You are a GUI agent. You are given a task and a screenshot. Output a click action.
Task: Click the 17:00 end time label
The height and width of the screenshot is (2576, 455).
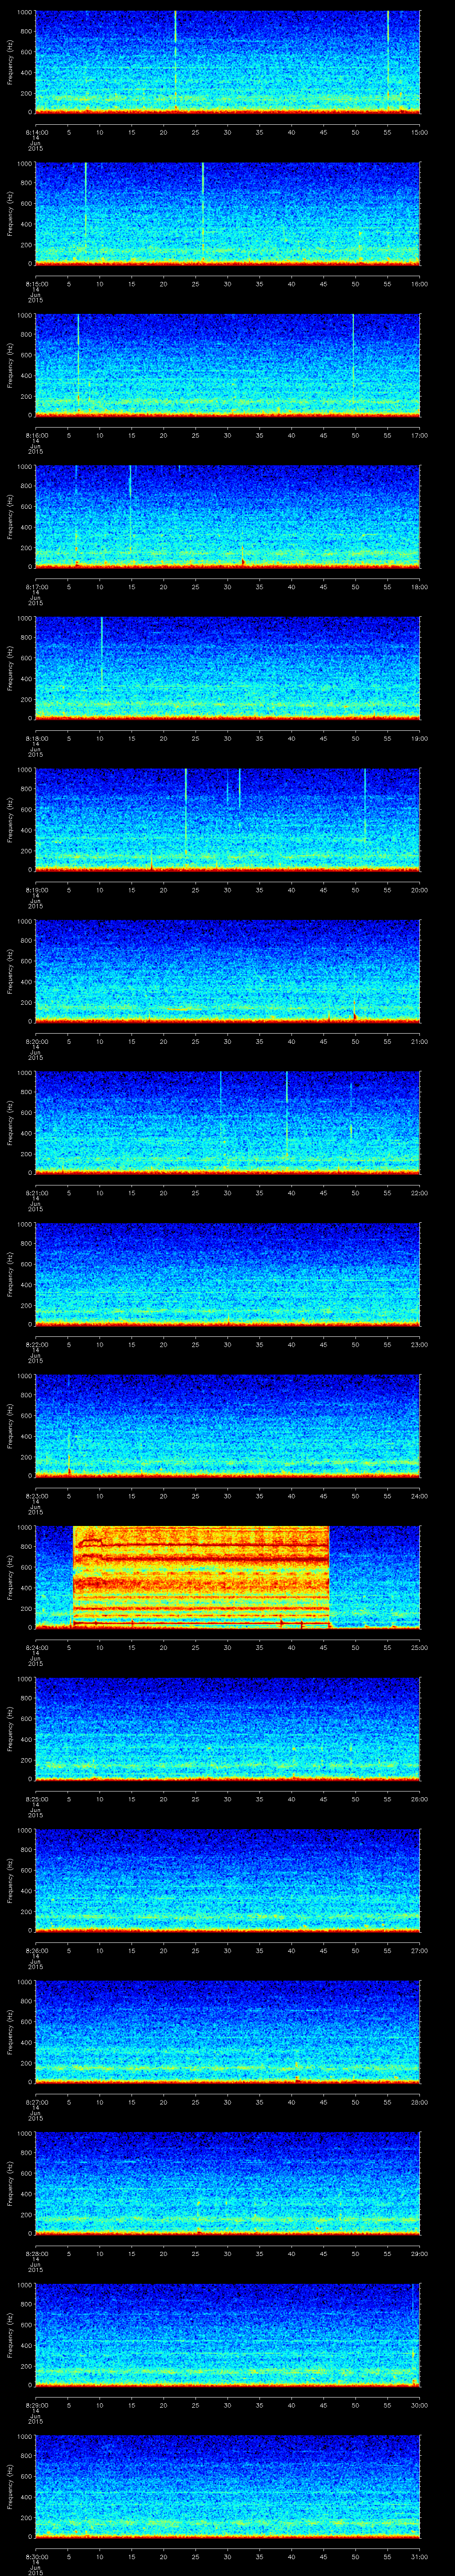coord(419,435)
